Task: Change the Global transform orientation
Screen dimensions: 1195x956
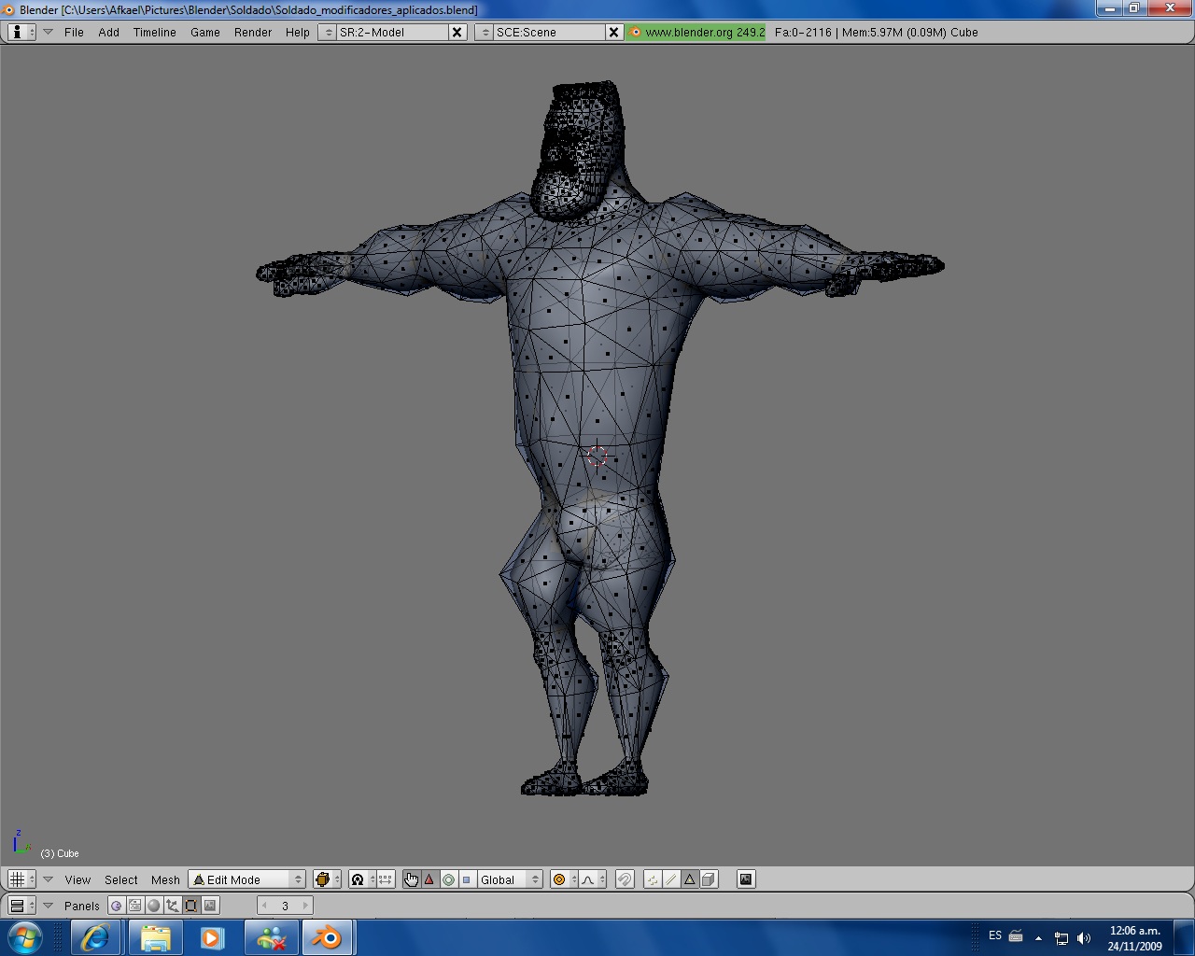Action: pyautogui.click(x=510, y=879)
